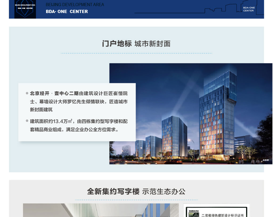The image size is (273, 217).
Task: Click the bullet icon before 建筑面积约13.4万㎡
Action: coord(27,121)
